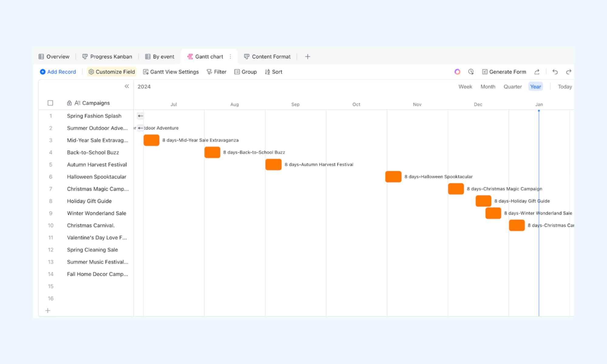
Task: Open the record history clock icon
Action: click(471, 72)
